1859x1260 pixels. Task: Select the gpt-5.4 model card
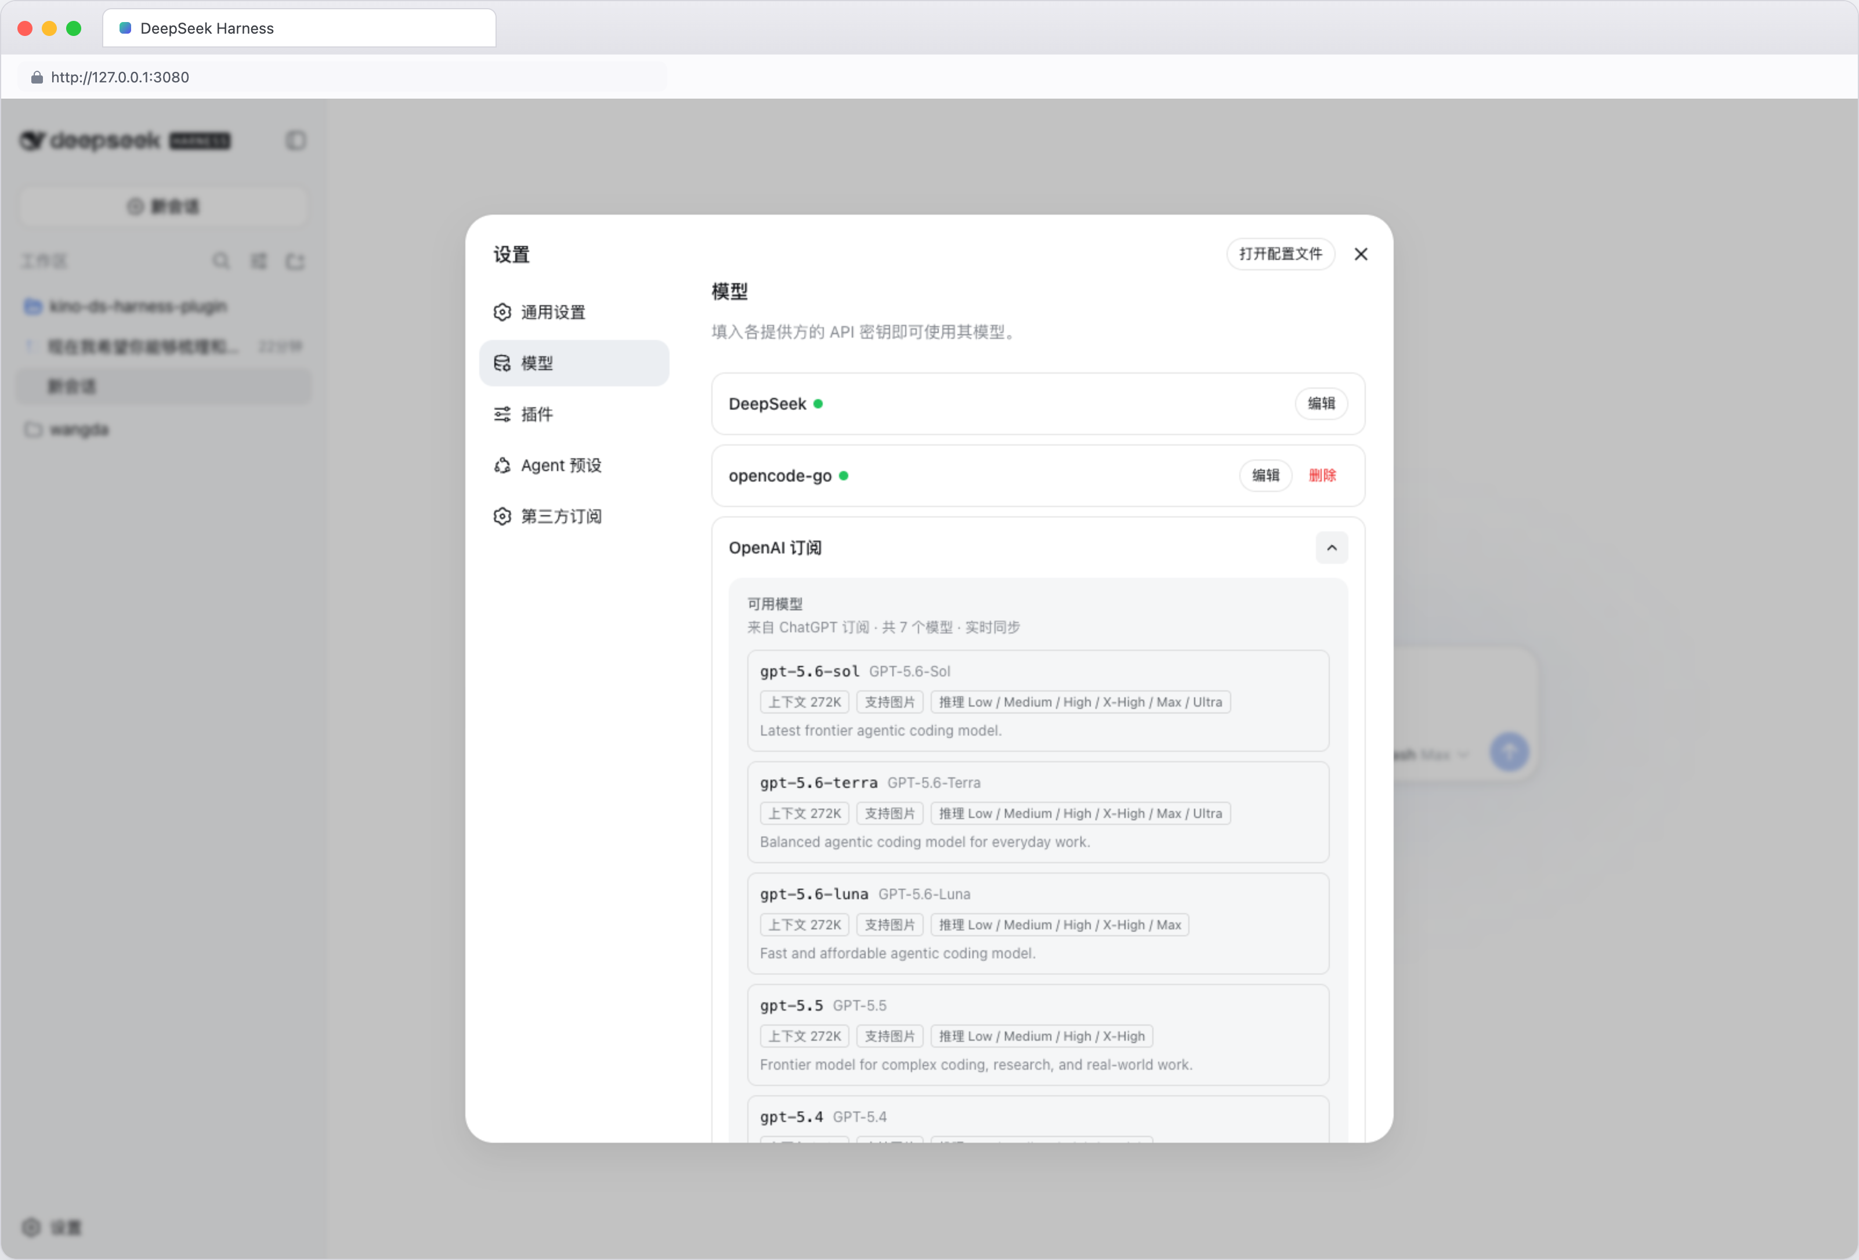point(1038,1120)
